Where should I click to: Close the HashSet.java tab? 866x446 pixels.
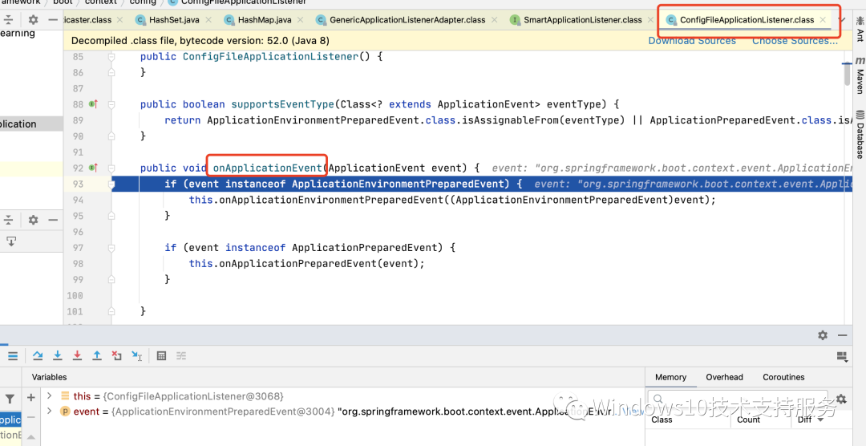(x=208, y=20)
